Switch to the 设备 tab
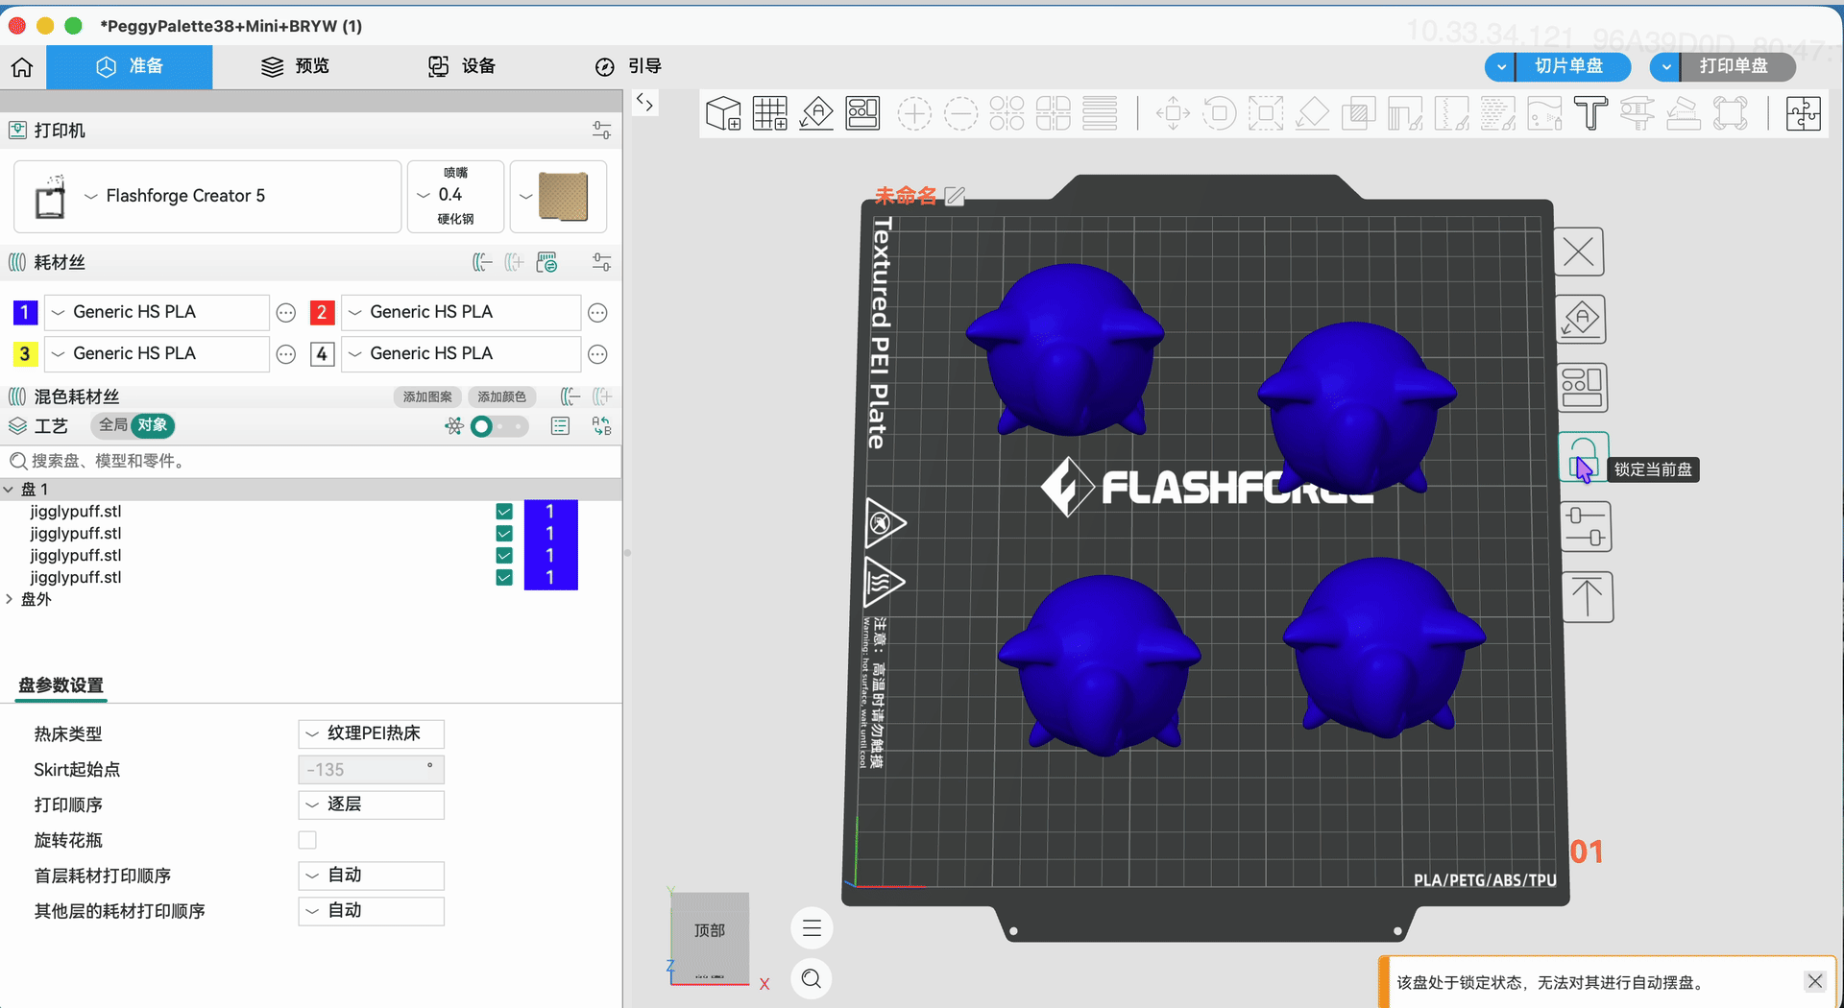Image resolution: width=1844 pixels, height=1008 pixels. [462, 67]
